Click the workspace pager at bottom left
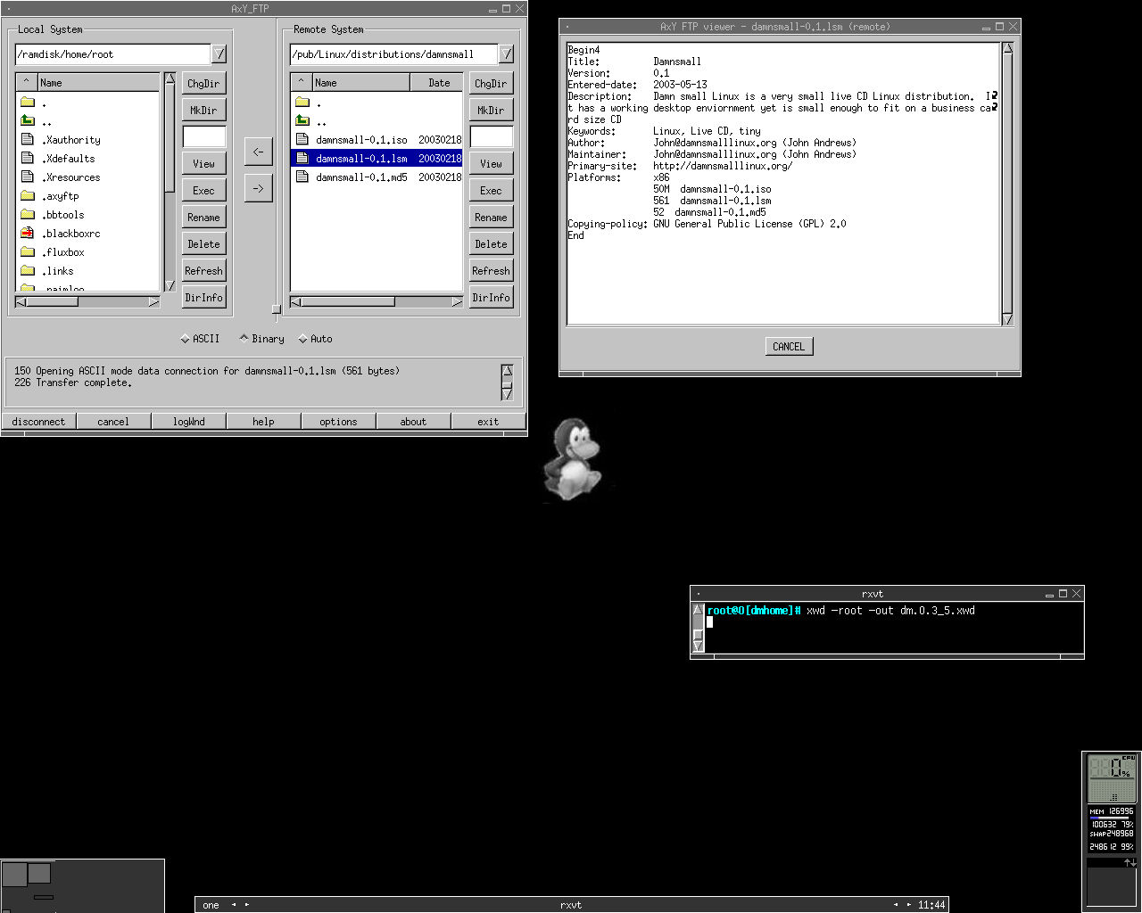 click(82, 885)
